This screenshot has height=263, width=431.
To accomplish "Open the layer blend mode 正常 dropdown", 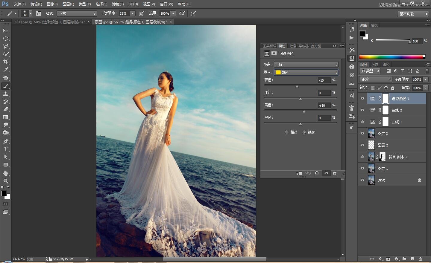I will [376, 79].
